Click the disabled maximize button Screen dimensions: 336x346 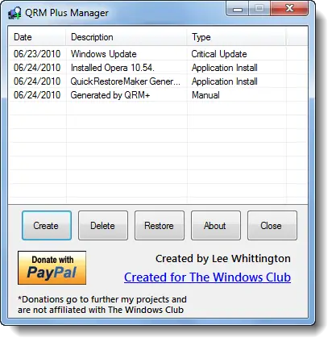click(x=259, y=9)
